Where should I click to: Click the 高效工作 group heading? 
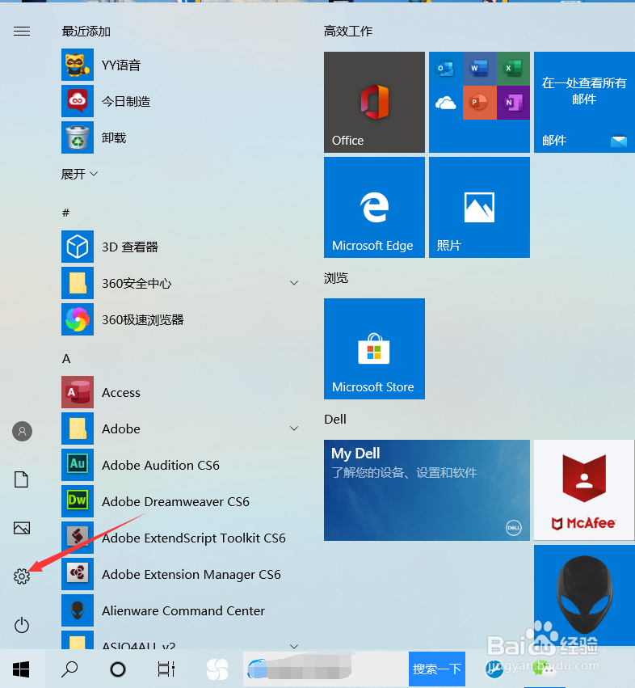(347, 32)
